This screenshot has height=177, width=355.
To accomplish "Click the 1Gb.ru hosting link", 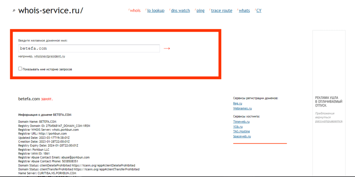I will point(238,127).
